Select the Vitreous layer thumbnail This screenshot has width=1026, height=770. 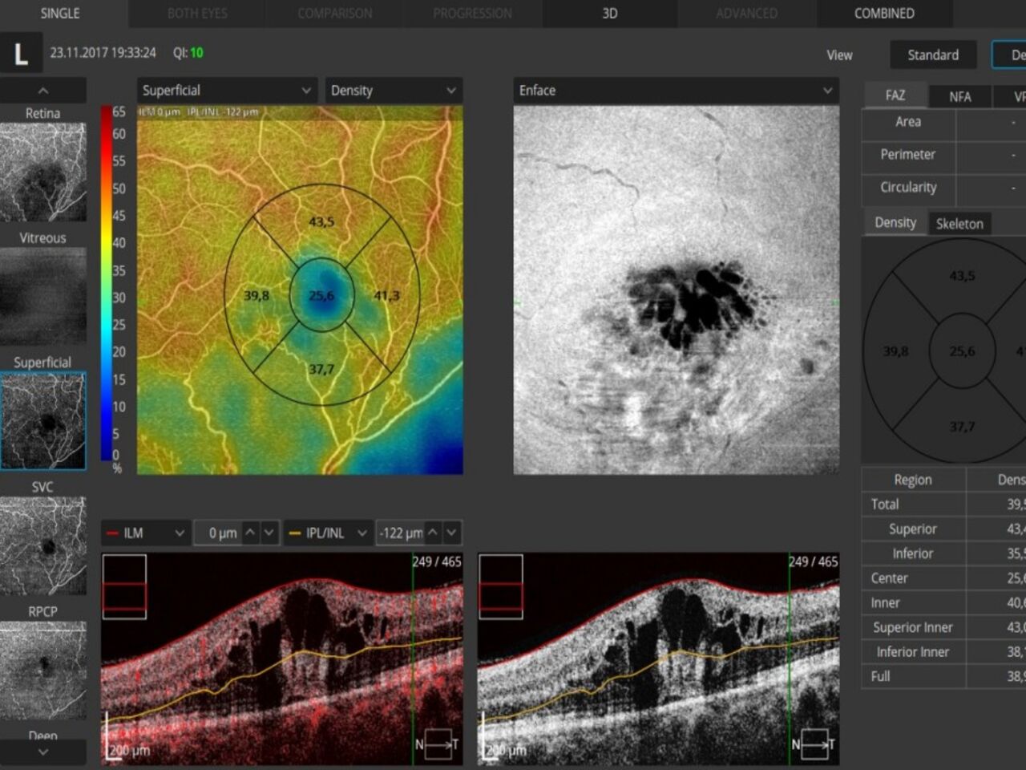43,296
